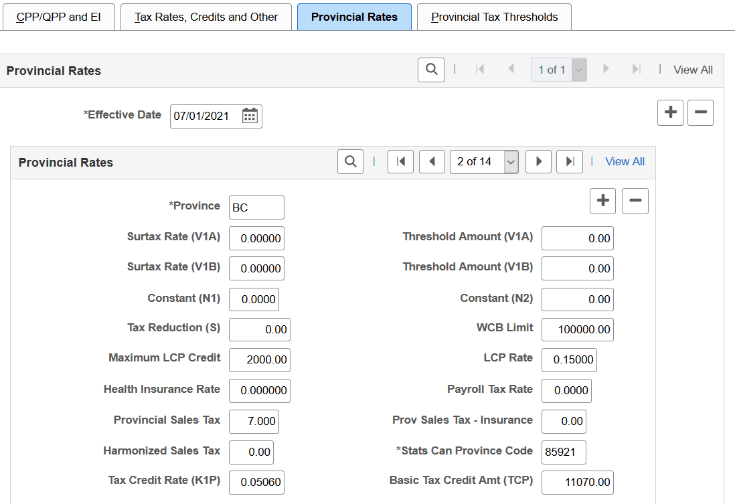
Task: Open the calendar picker for Effective Date
Action: coord(250,116)
